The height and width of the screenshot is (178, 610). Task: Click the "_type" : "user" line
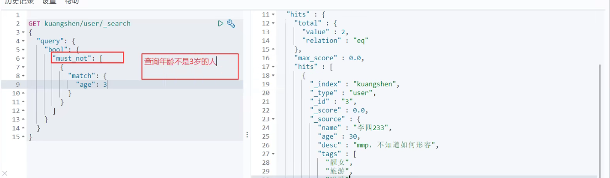[x=343, y=93]
